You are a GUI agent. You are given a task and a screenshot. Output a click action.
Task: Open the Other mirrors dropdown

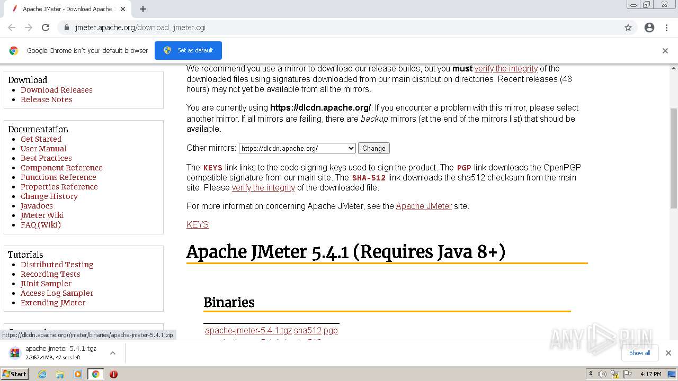(297, 148)
